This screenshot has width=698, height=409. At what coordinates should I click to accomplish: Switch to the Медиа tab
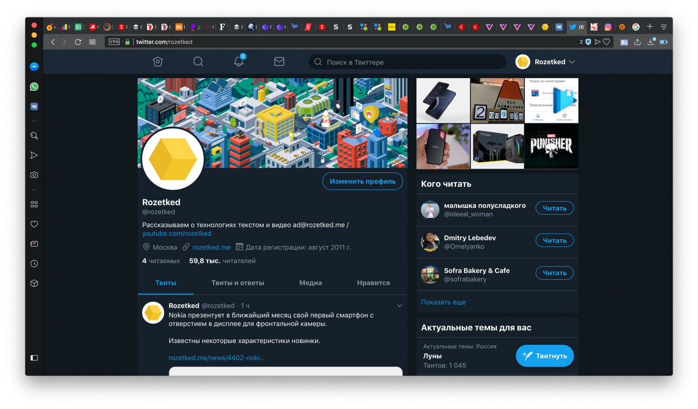point(310,283)
